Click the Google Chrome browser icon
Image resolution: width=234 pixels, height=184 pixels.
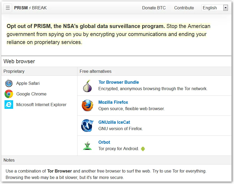coord(9,94)
